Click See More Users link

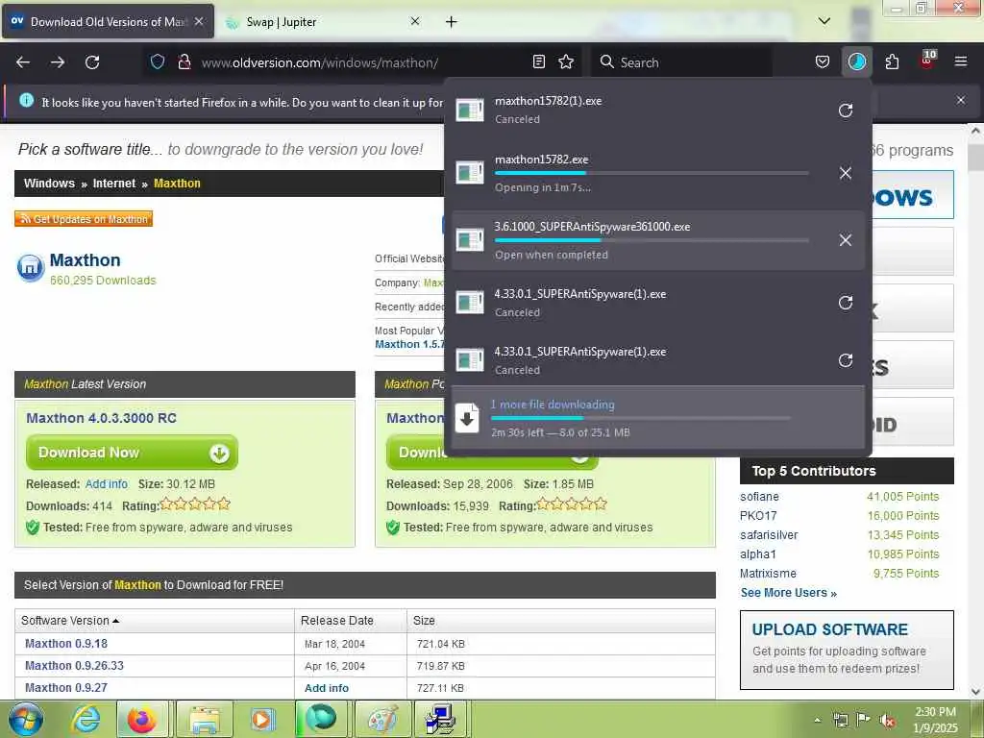pos(788,592)
